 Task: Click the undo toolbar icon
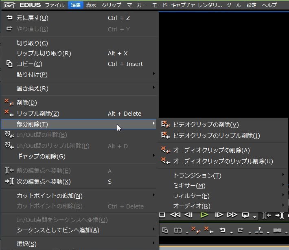pos(223,230)
